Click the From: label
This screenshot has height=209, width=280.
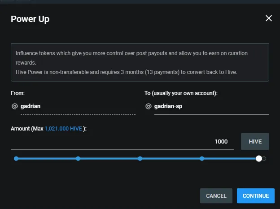click(x=17, y=93)
